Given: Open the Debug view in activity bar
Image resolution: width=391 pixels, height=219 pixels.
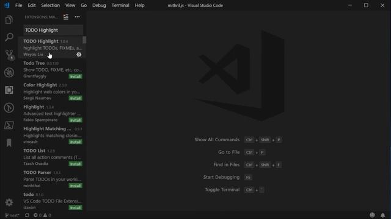Looking at the screenshot, I should tap(9, 72).
